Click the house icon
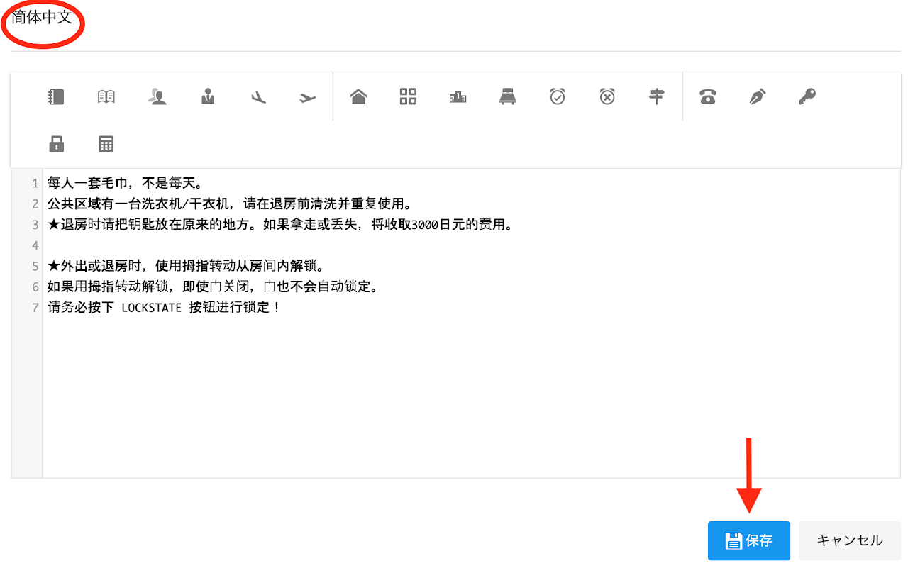Image resolution: width=908 pixels, height=573 pixels. tap(358, 96)
